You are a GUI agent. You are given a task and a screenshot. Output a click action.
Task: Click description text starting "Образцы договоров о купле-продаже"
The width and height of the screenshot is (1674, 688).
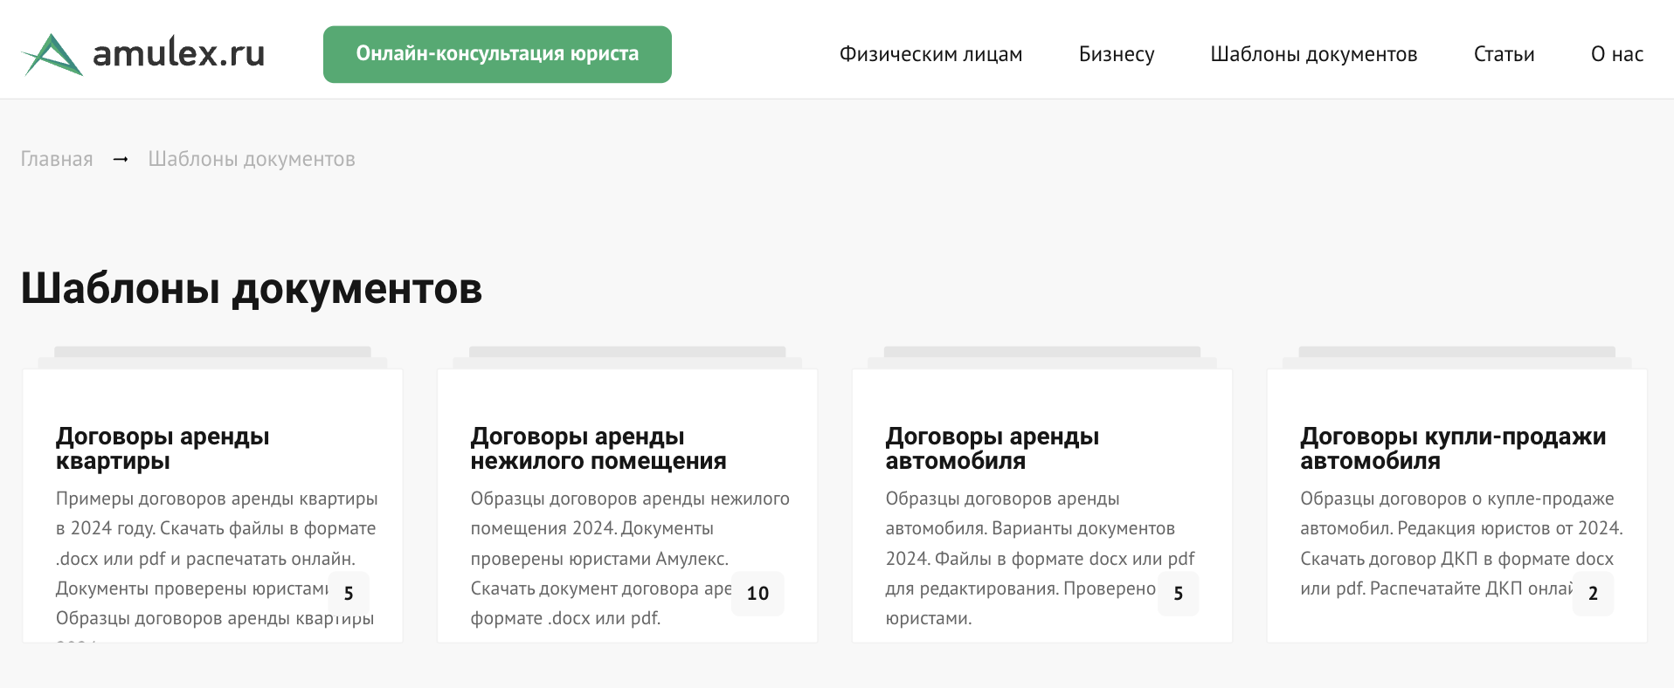pyautogui.click(x=1462, y=544)
